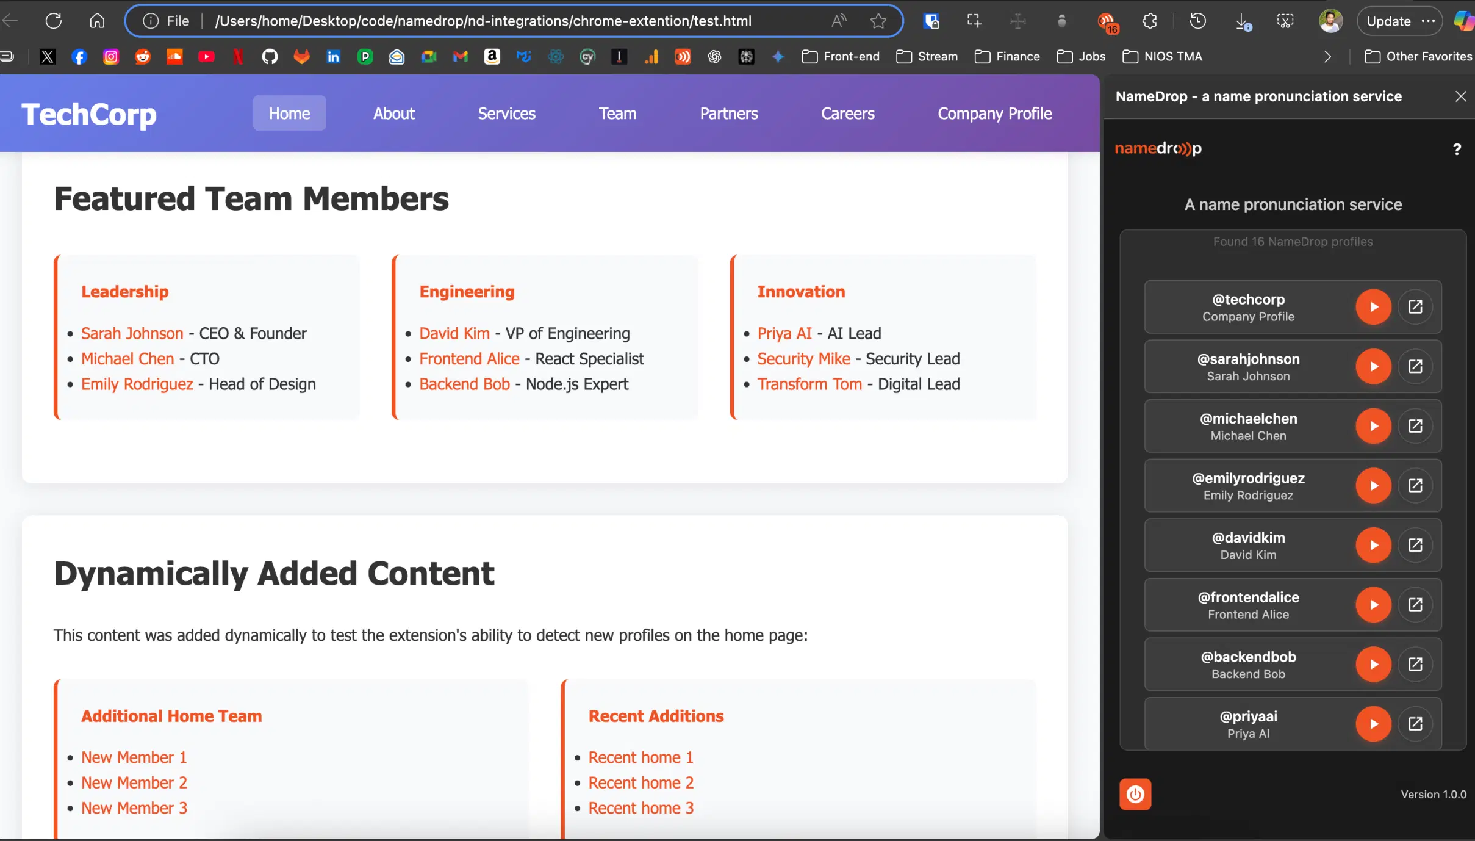
Task: Open the @priyaai profile externally
Action: coord(1415,724)
